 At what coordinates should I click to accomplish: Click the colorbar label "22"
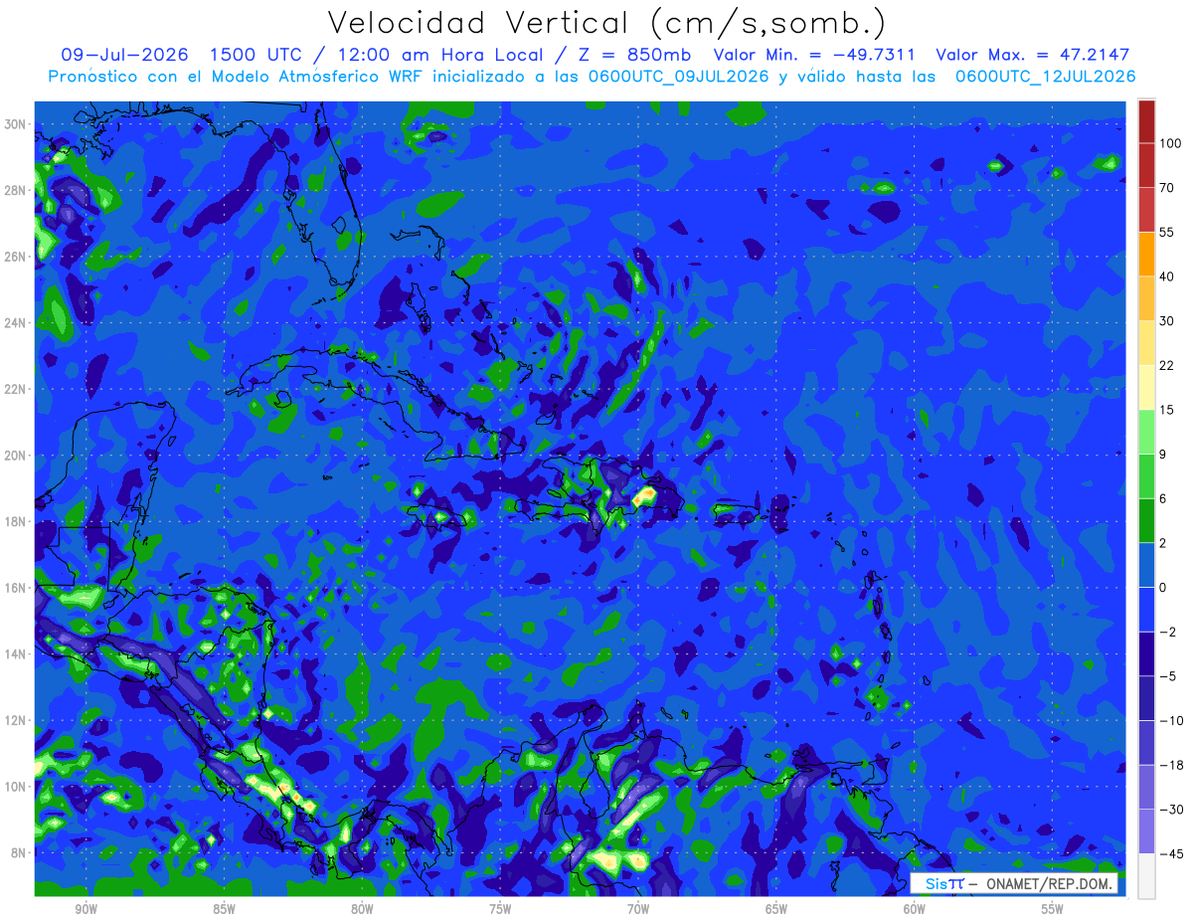(x=1167, y=366)
